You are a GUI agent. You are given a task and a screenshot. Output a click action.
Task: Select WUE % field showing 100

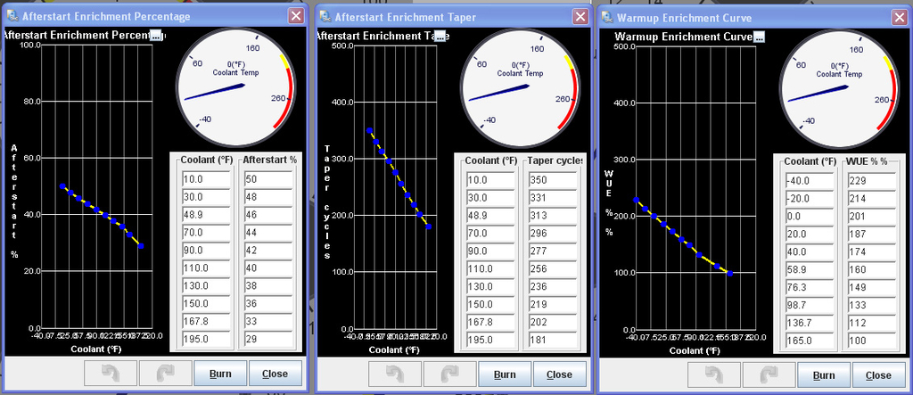(871, 341)
